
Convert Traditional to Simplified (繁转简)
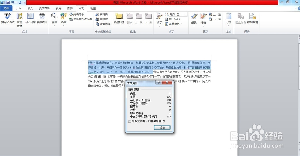(102, 14)
